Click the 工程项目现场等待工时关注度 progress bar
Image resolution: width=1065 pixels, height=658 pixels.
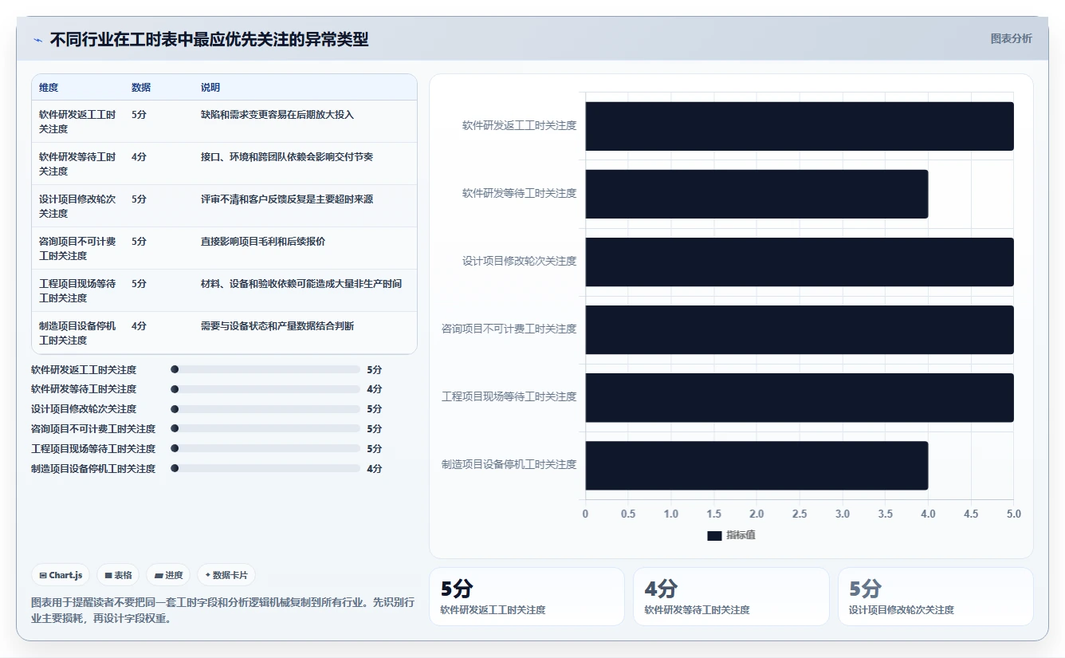(x=265, y=449)
